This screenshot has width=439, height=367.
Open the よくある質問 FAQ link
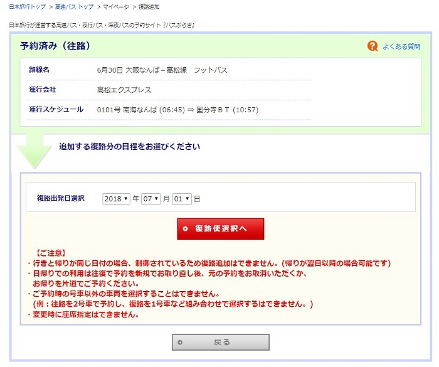click(x=401, y=46)
